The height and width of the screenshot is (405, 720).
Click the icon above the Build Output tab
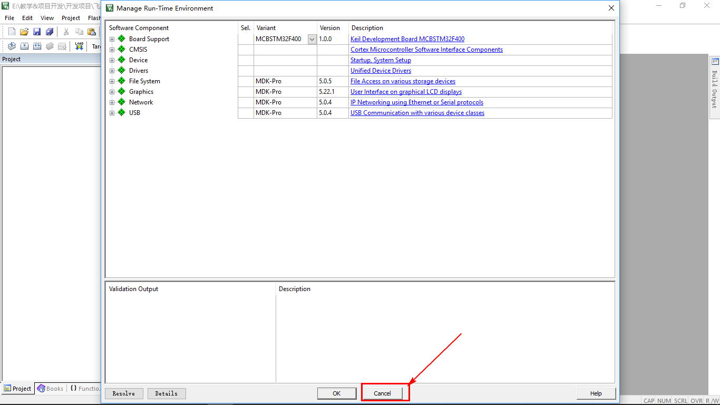pyautogui.click(x=715, y=62)
